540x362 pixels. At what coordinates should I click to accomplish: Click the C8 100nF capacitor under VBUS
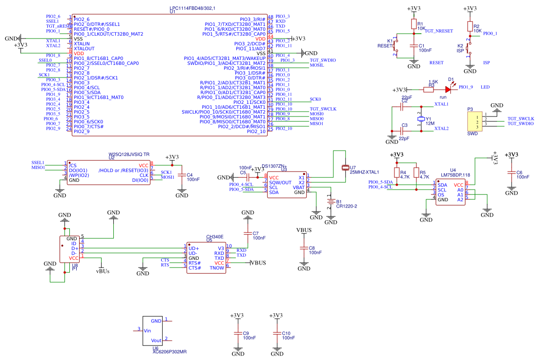pyautogui.click(x=304, y=248)
